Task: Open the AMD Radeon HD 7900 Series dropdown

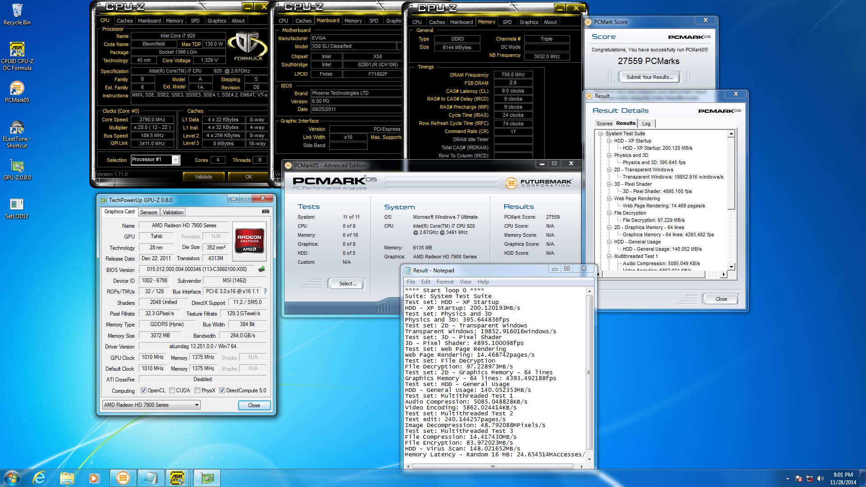Action: [152, 405]
